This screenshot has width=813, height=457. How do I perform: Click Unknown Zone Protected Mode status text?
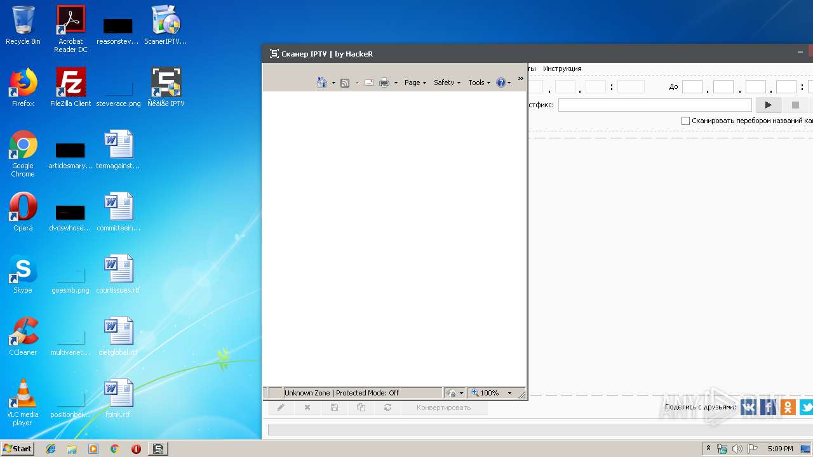click(x=342, y=393)
